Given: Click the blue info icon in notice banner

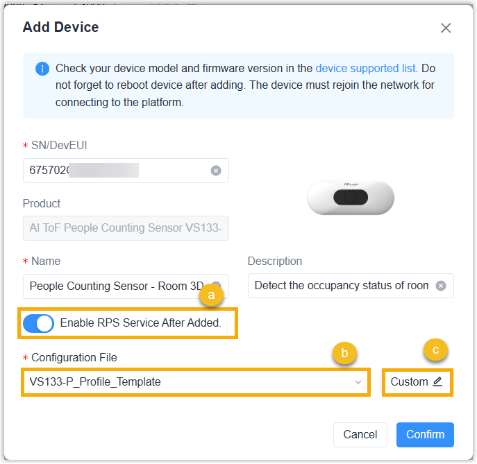Looking at the screenshot, I should pos(42,69).
